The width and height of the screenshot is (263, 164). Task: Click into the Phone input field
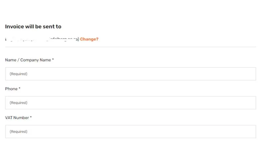pos(131,103)
